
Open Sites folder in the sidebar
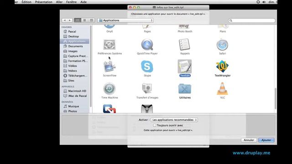point(71,81)
